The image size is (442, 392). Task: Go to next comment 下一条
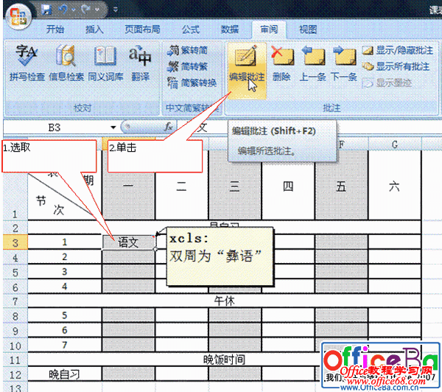click(x=343, y=63)
